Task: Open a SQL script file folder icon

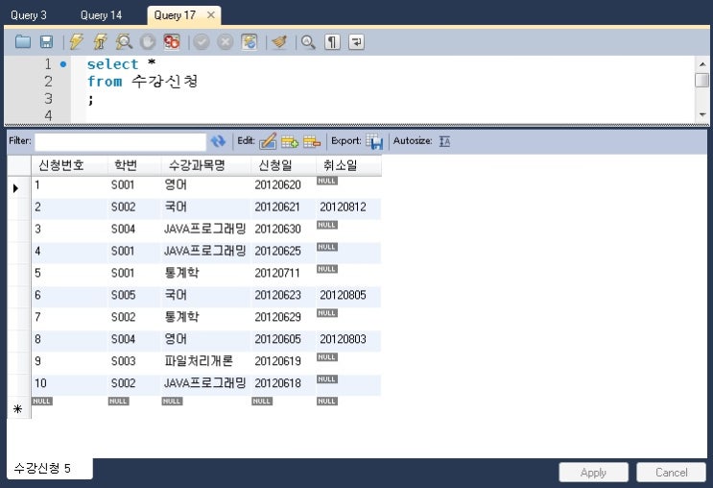Action: 23,42
